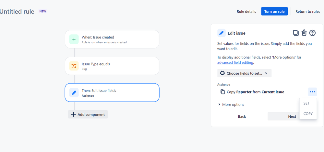The height and width of the screenshot is (152, 324).
Task: Open help via question mark icon
Action: 312,33
